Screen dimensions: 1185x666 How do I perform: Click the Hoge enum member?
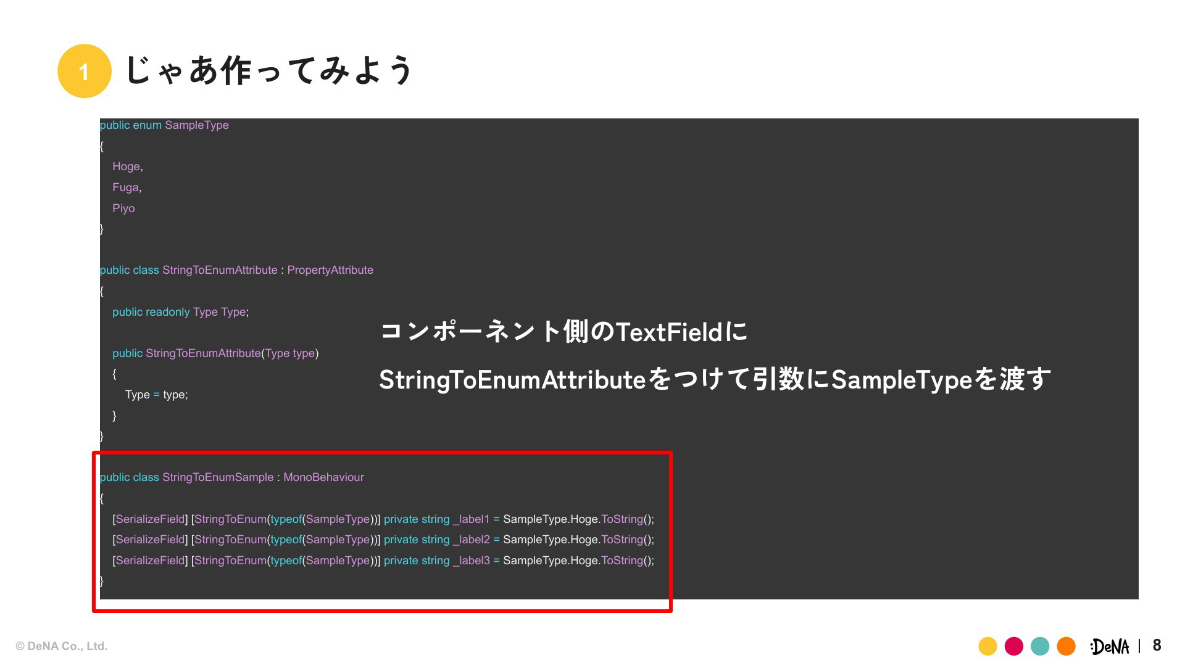pyautogui.click(x=127, y=166)
